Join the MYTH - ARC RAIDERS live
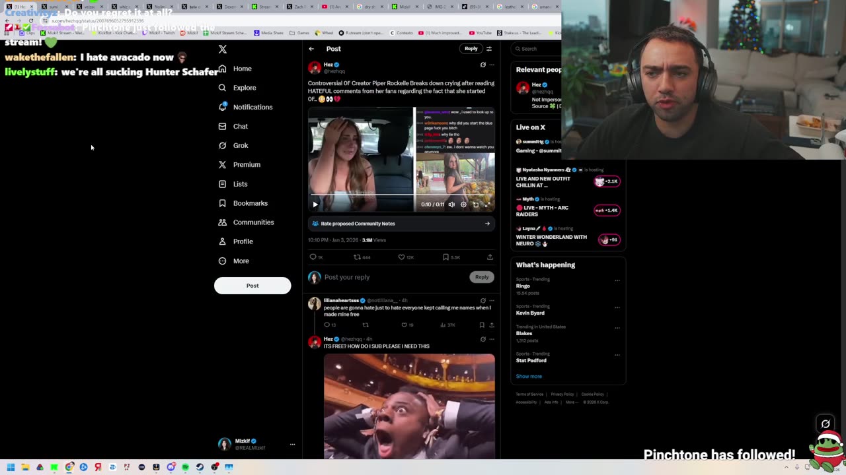Image resolution: width=846 pixels, height=475 pixels. click(x=607, y=210)
